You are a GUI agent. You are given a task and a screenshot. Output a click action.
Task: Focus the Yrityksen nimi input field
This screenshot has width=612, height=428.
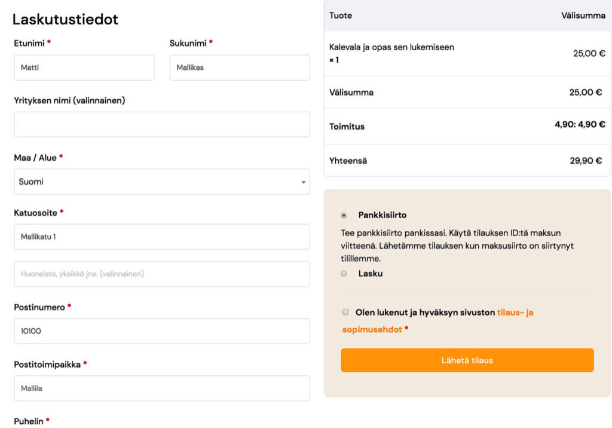[x=161, y=124]
